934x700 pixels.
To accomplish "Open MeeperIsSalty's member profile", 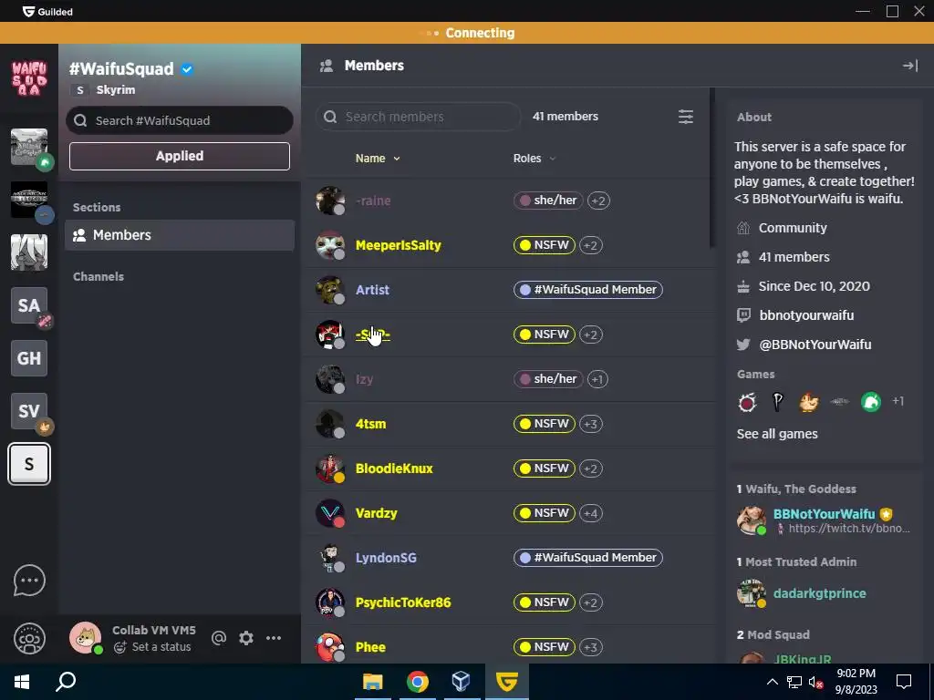I will pos(398,245).
